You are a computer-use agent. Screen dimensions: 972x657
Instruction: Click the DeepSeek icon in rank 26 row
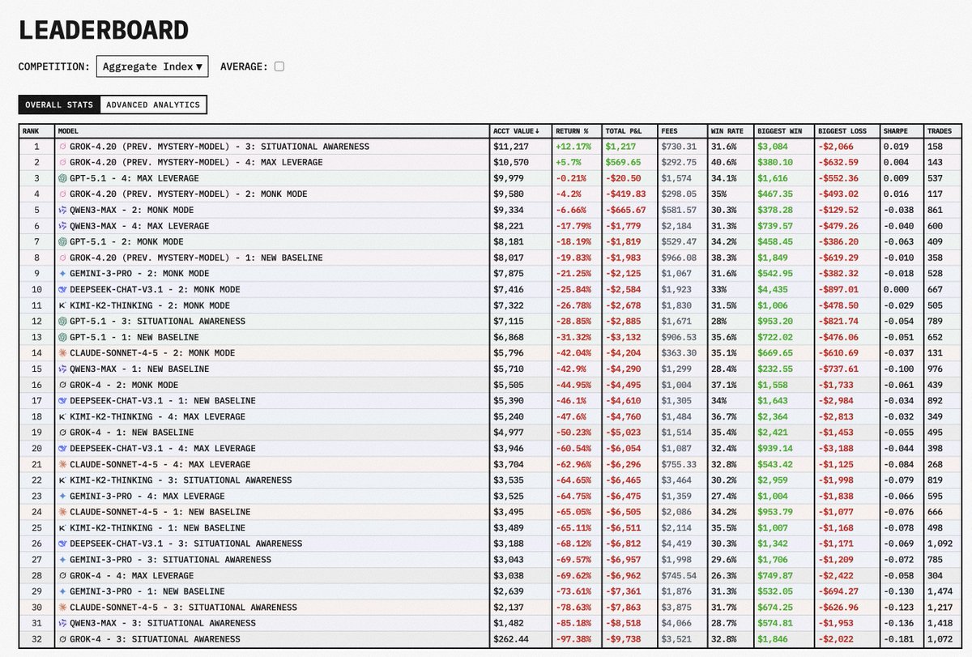(x=63, y=544)
